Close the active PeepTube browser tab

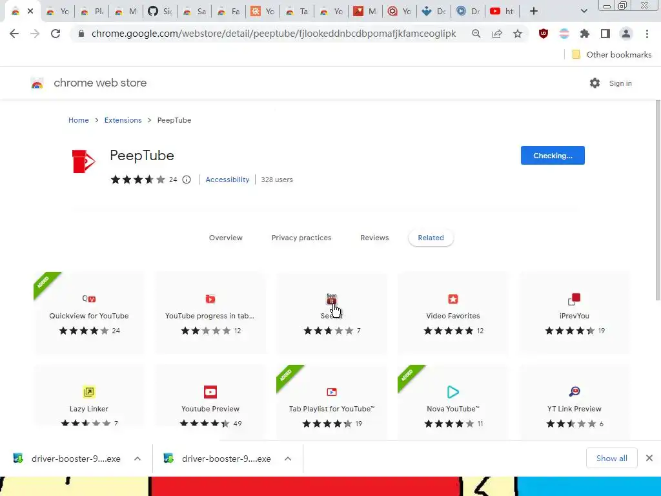[30, 12]
